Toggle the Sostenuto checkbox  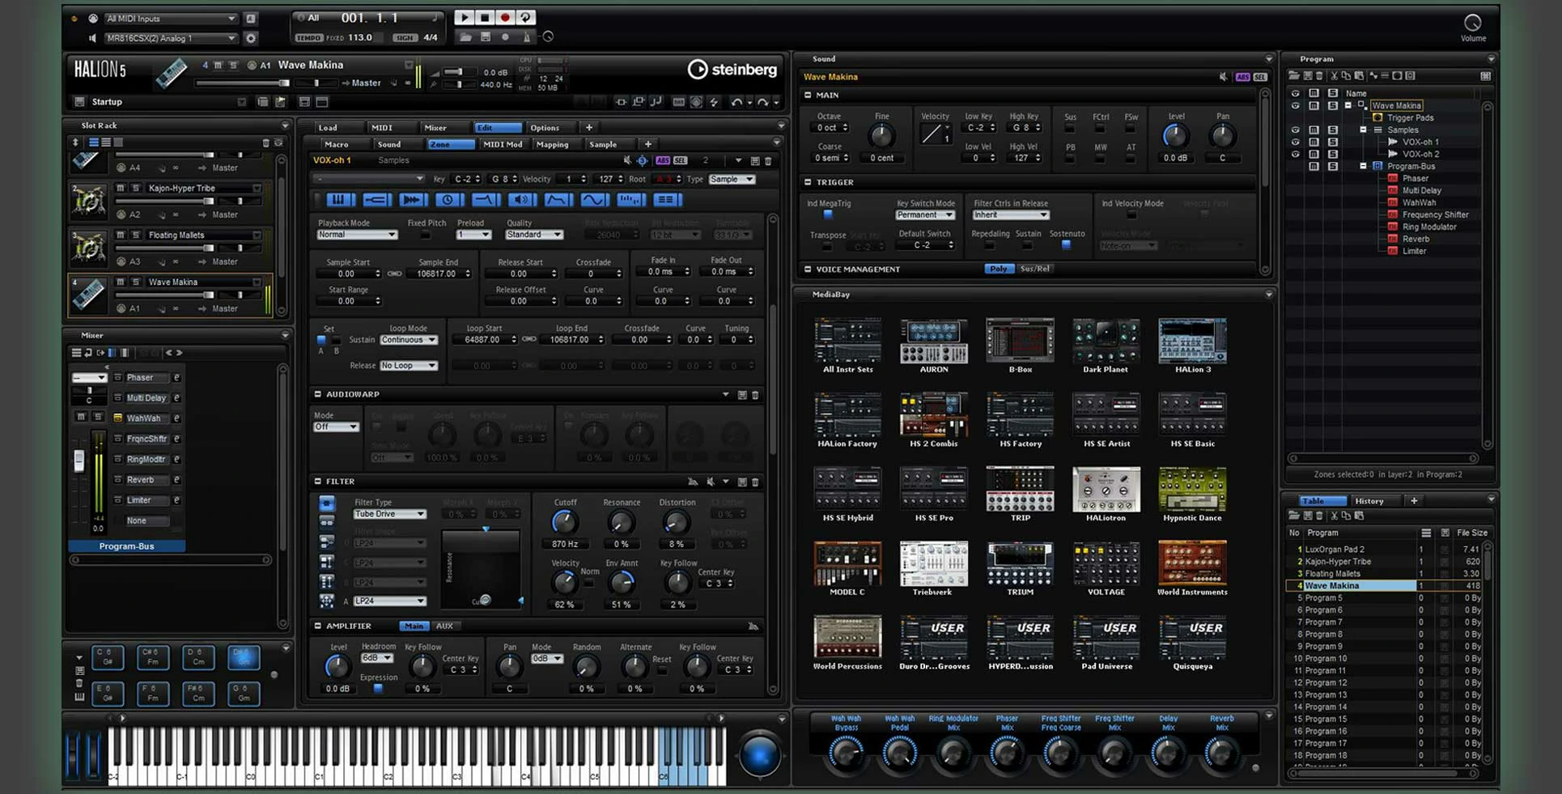[1066, 245]
